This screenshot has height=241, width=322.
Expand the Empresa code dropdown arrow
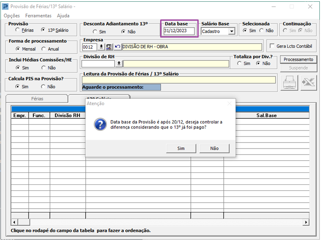coord(101,47)
